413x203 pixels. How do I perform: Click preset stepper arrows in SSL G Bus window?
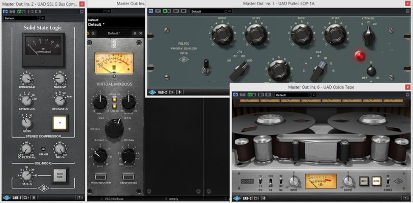[40, 18]
